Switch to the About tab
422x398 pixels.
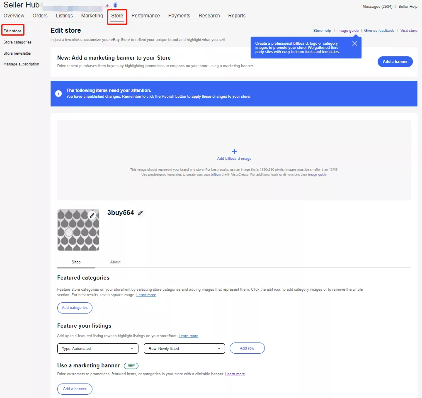[x=115, y=262]
